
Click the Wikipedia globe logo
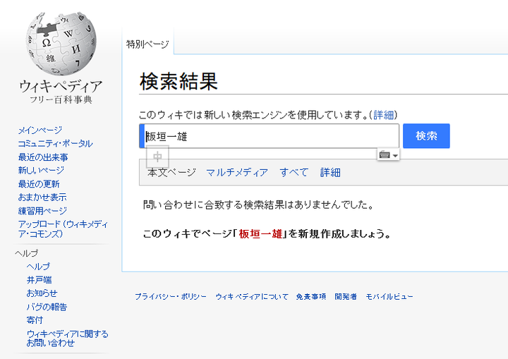click(61, 44)
